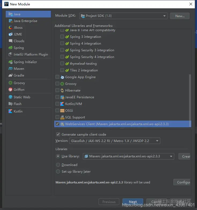The width and height of the screenshot is (197, 210).
Task: Check the Hibernate framework checkbox
Action: 57,90
